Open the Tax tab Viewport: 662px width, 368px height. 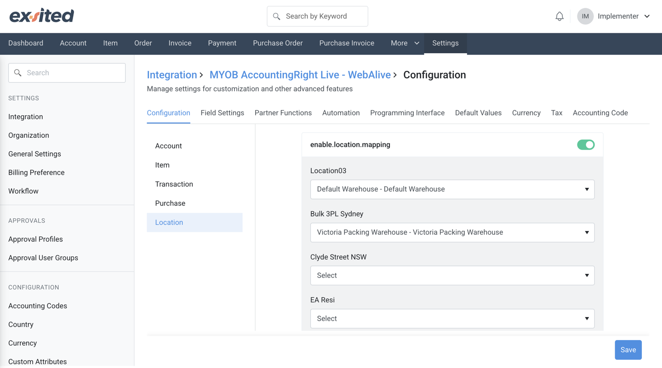click(x=557, y=113)
